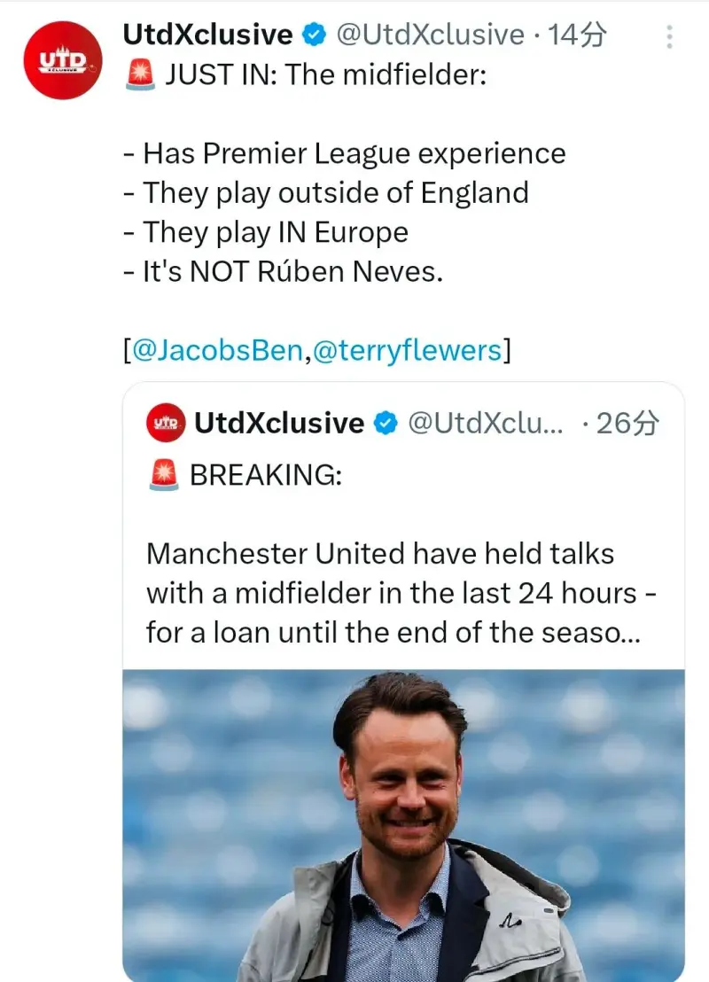The image size is (709, 982).
Task: Click the small avatar in the quoted tweet
Action: (x=166, y=424)
